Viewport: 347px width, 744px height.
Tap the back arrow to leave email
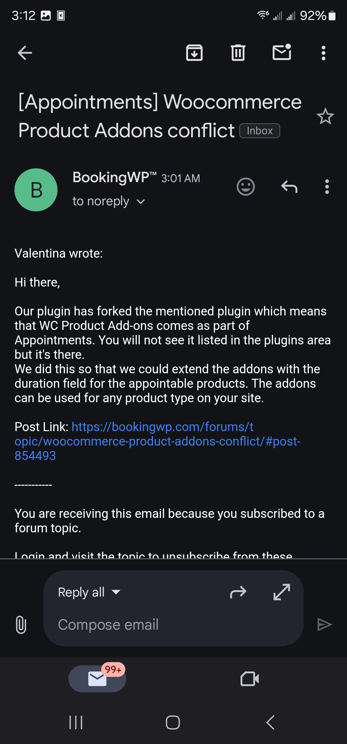click(25, 53)
